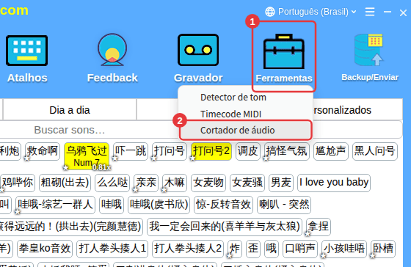Play the 粗砌(出去) sound button

(65, 183)
